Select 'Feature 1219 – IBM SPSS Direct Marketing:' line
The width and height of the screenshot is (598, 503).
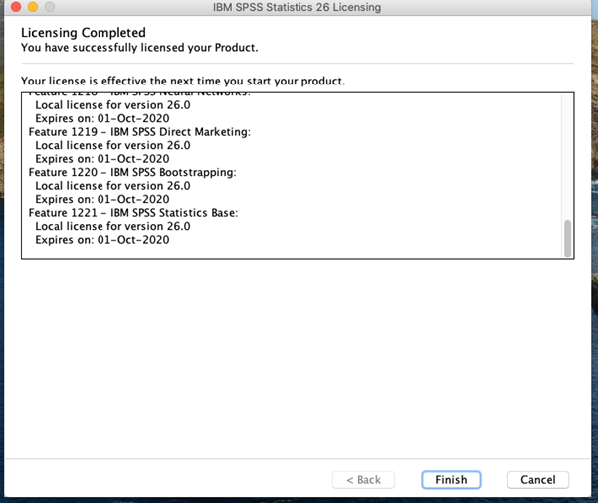139,132
